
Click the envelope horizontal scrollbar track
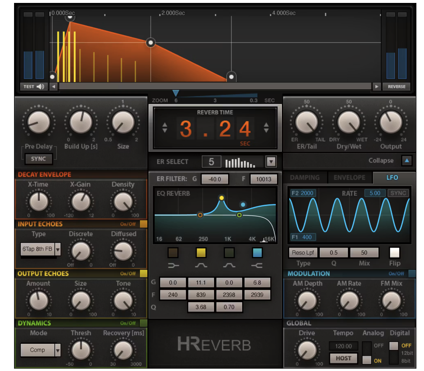pos(215,86)
